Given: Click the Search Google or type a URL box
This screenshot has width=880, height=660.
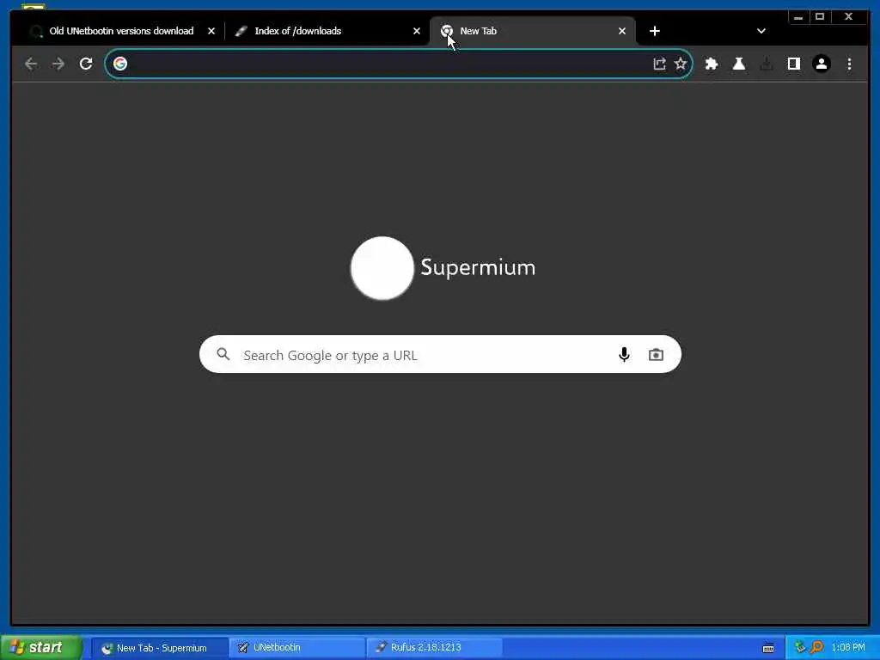Looking at the screenshot, I should point(441,354).
